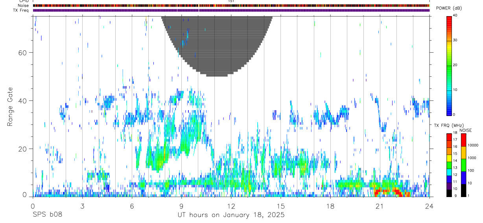The height and width of the screenshot is (223, 483).
Task: Click the CPID value '151' at top
Action: pyautogui.click(x=231, y=1)
